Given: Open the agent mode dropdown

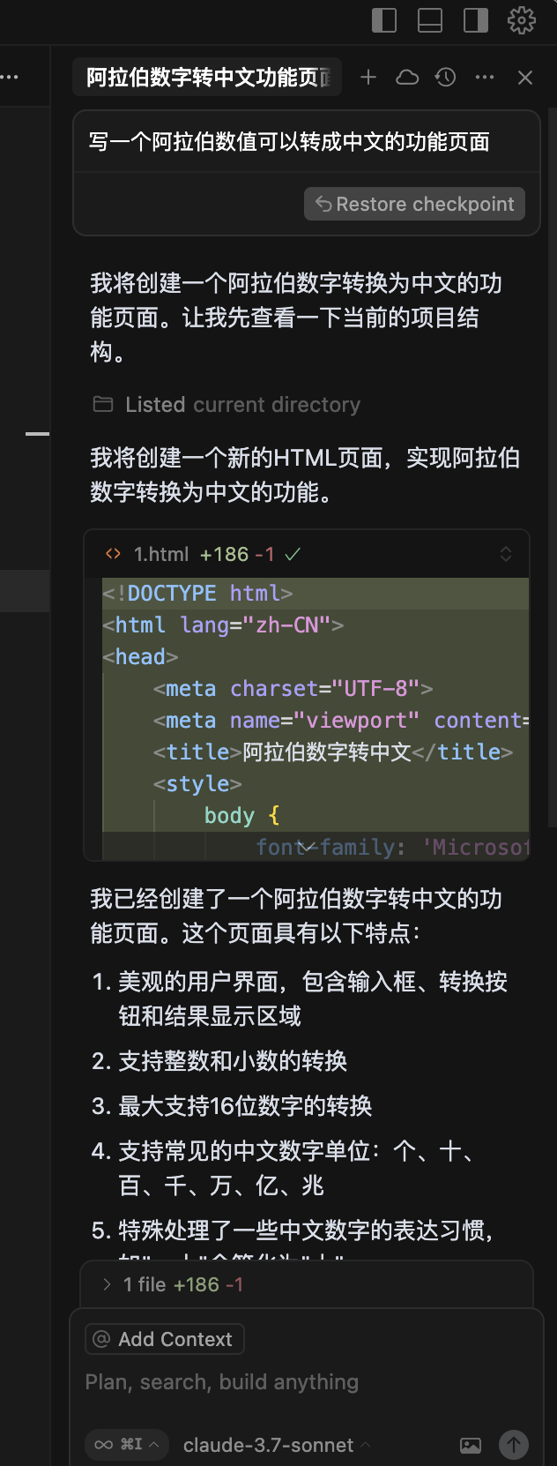Looking at the screenshot, I should pos(127,1445).
